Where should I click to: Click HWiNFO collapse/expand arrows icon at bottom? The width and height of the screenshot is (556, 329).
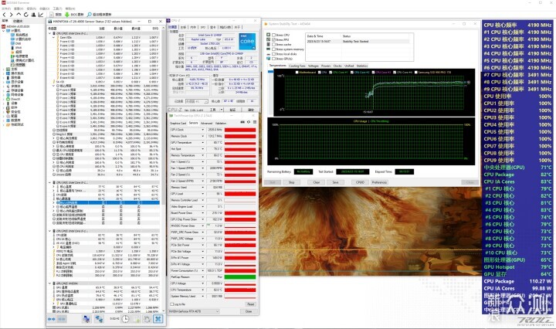[x=52, y=319]
